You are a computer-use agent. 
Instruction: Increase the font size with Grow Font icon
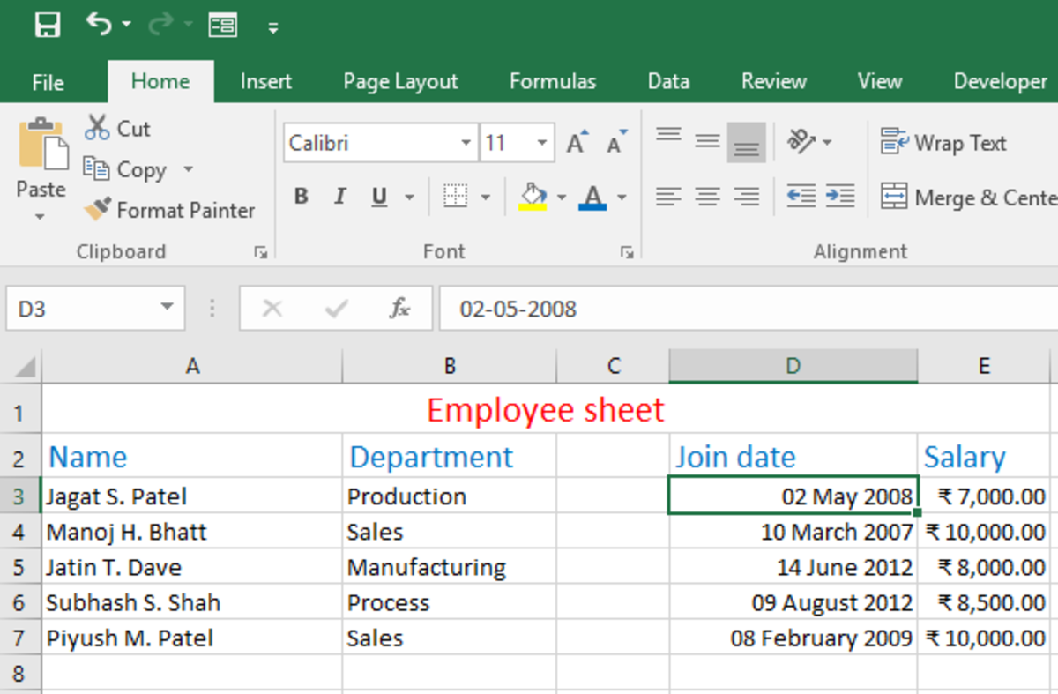click(x=575, y=139)
